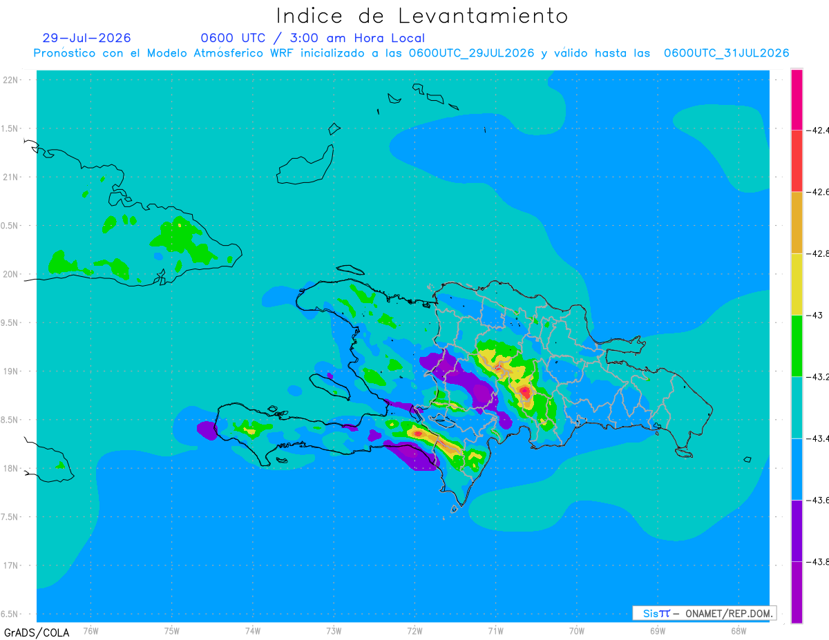Screen dimensions: 829x640
Task: Click the legend value "-43.8"
Action: (x=819, y=561)
